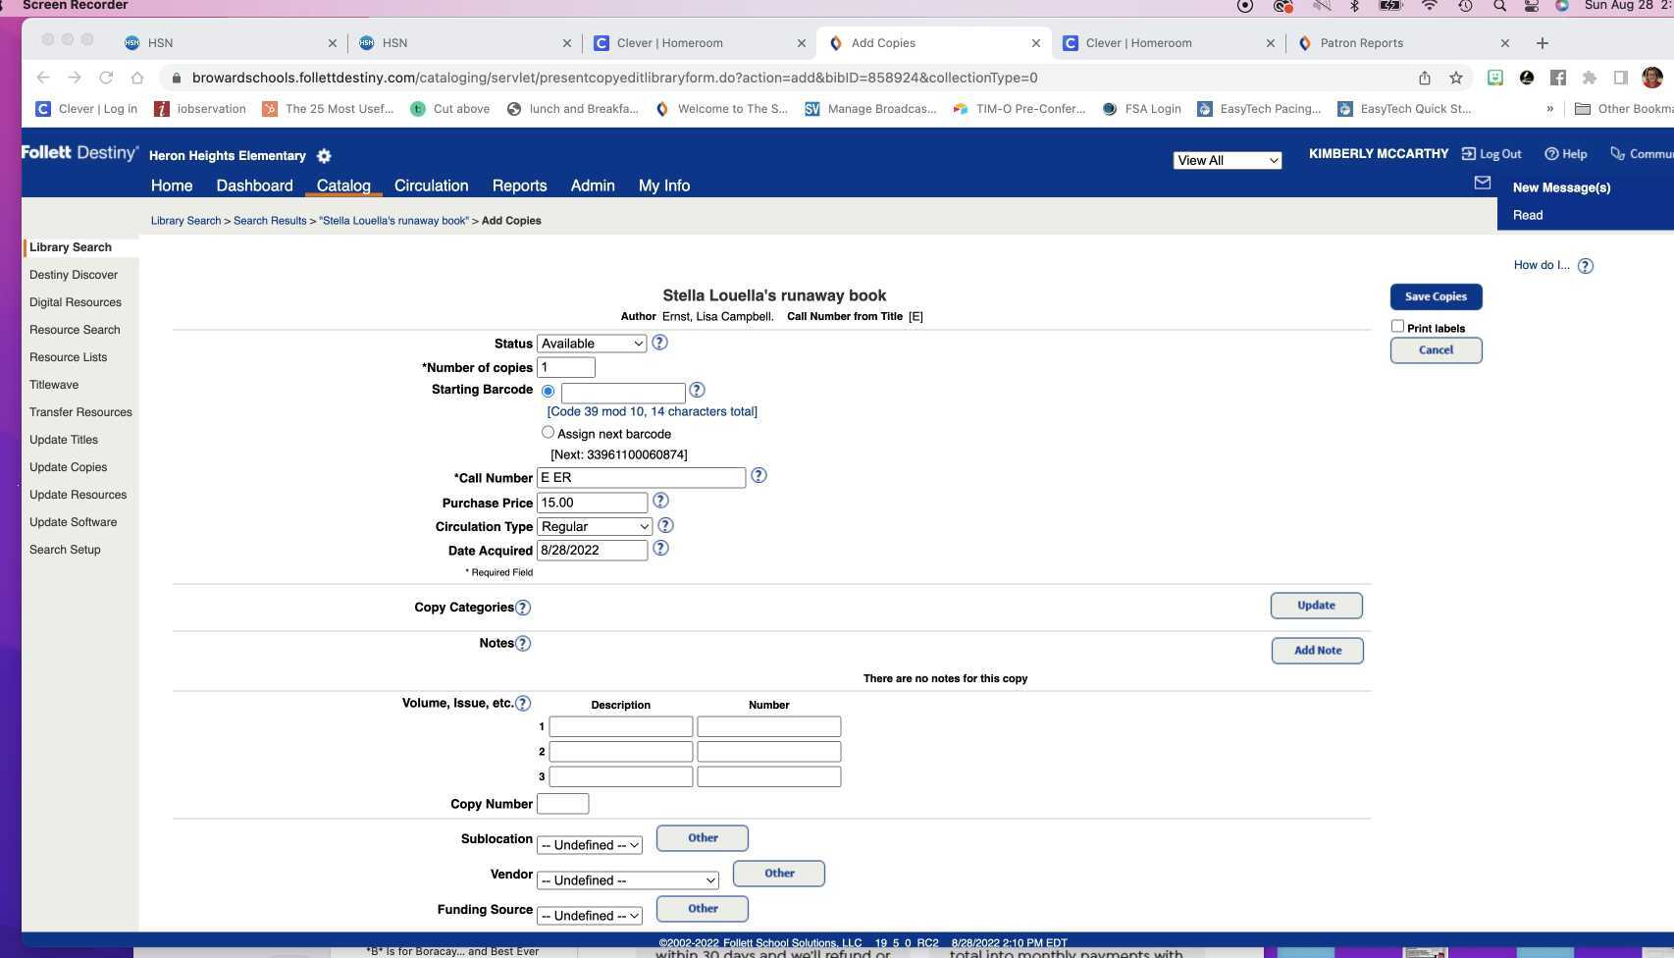Enable the Print labels checkbox

tap(1397, 326)
